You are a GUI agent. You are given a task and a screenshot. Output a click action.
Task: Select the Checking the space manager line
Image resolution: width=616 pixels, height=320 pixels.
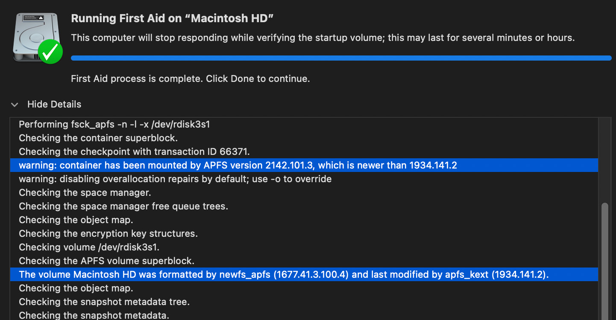click(85, 193)
